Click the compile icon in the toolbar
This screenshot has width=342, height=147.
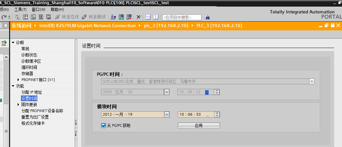pos(18,17)
